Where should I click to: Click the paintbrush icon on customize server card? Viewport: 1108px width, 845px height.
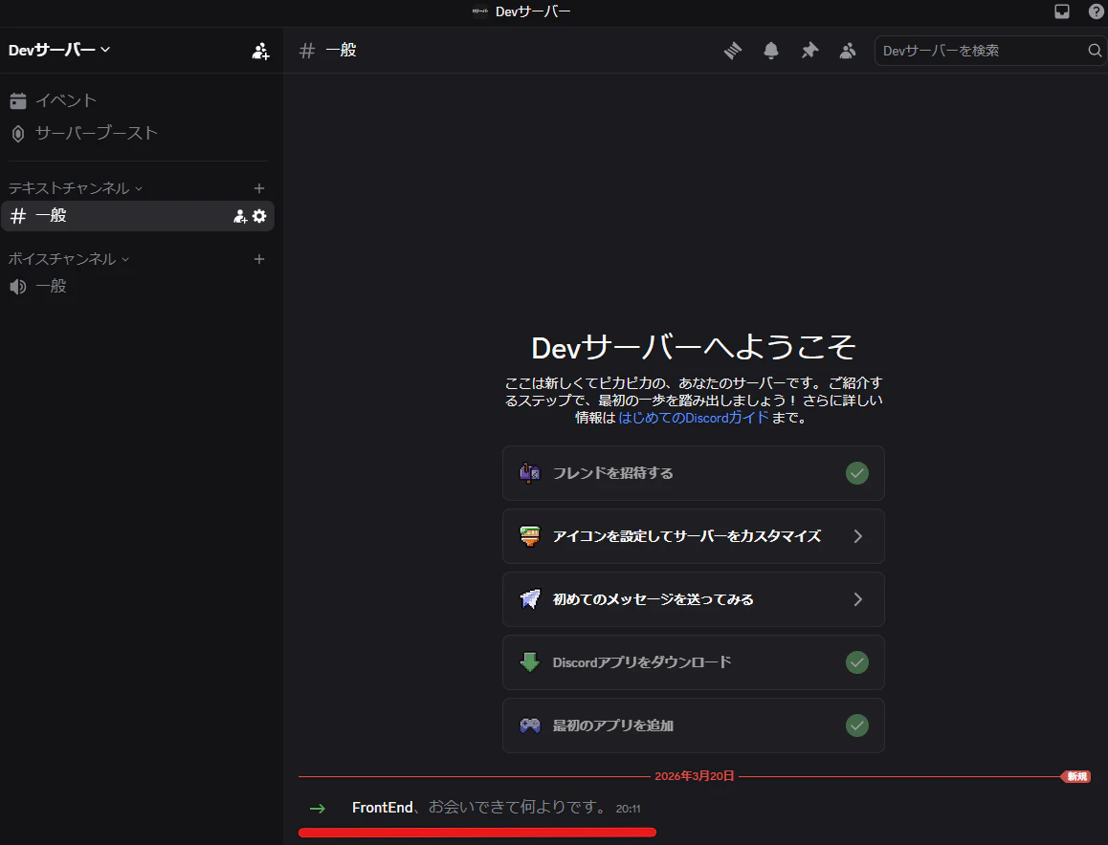tap(530, 536)
